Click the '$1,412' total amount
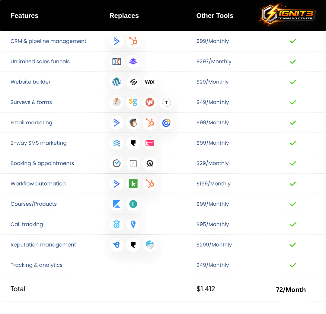Image resolution: width=326 pixels, height=314 pixels. (206, 289)
